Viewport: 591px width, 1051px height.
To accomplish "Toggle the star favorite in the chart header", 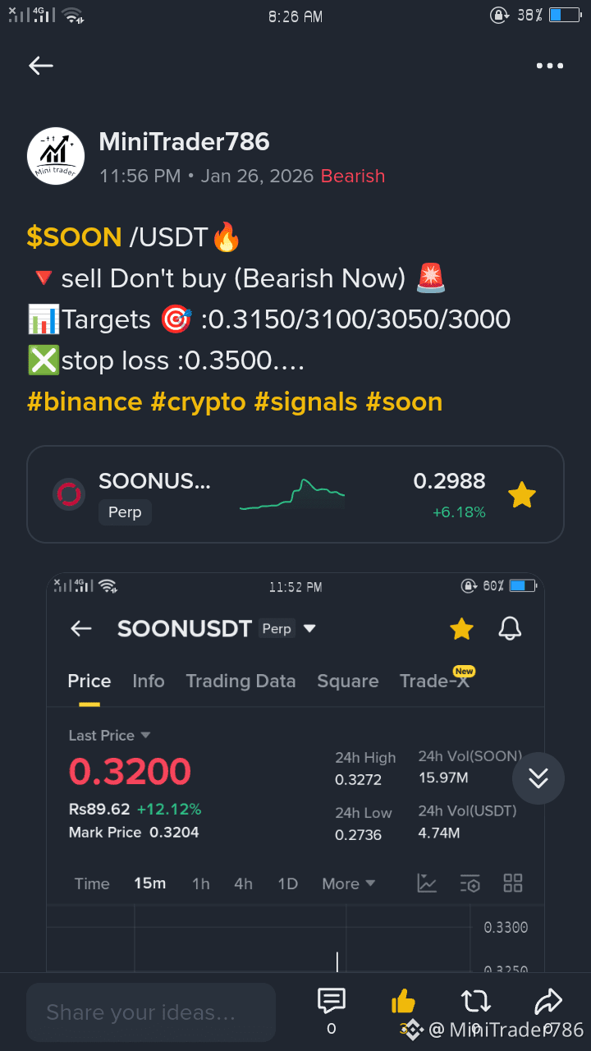I will pyautogui.click(x=461, y=628).
